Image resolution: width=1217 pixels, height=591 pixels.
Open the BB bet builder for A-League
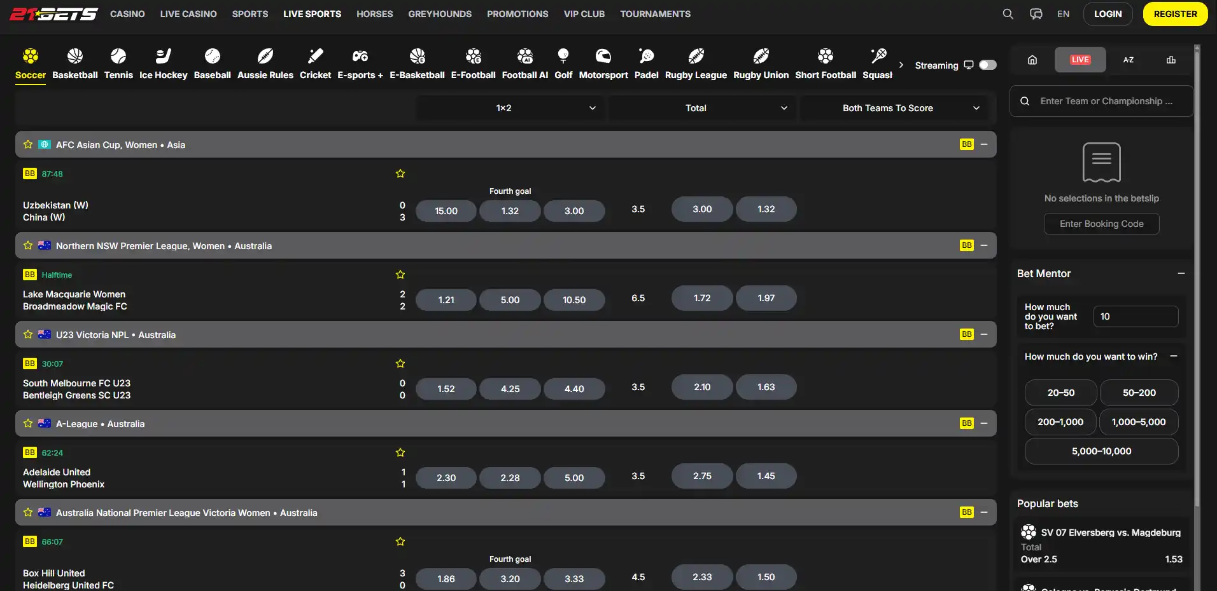[966, 423]
